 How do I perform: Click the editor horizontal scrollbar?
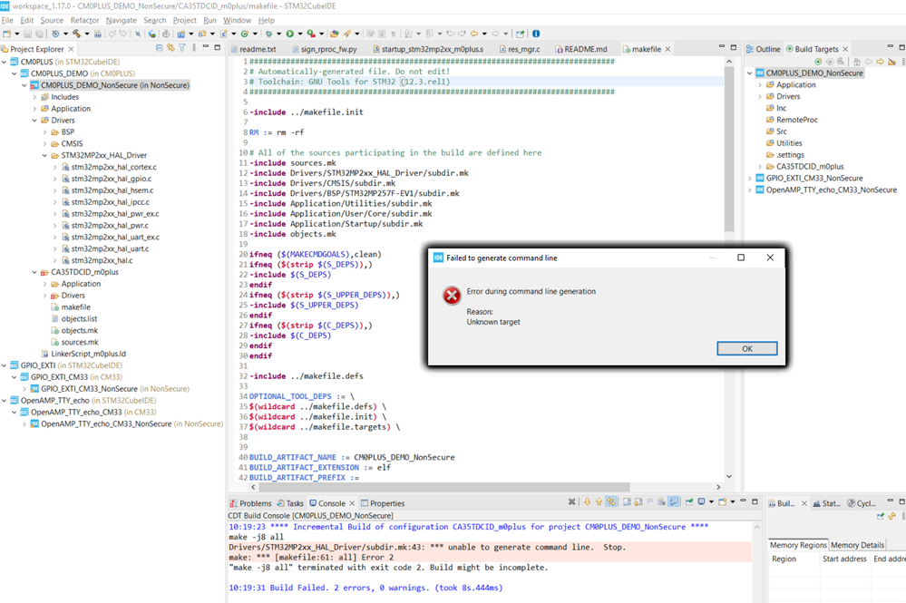[x=443, y=487]
